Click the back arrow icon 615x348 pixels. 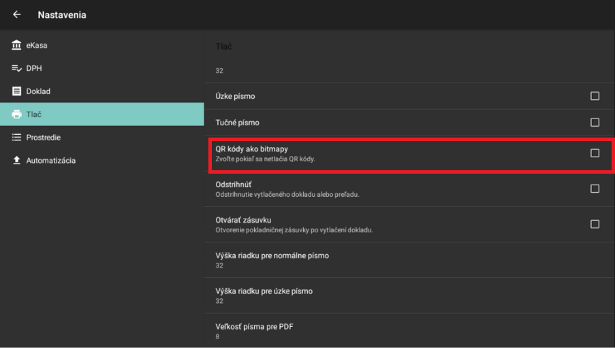coord(17,14)
